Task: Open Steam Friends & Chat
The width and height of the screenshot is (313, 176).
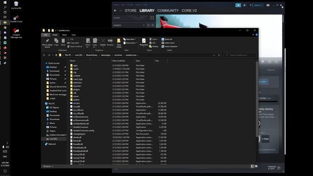Action: point(274,168)
